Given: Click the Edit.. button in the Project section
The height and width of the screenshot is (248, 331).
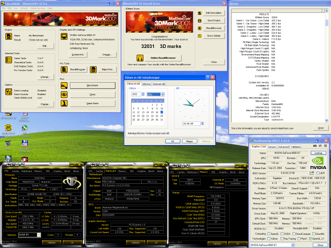Looking at the screenshot, I should click(46, 46).
